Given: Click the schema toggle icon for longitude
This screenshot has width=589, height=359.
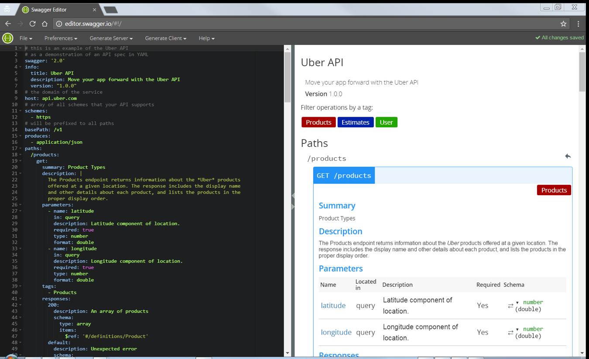Looking at the screenshot, I should pyautogui.click(x=510, y=332).
